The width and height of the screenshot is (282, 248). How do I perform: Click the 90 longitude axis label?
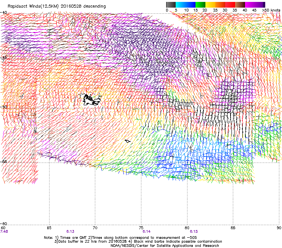[x=279, y=228]
